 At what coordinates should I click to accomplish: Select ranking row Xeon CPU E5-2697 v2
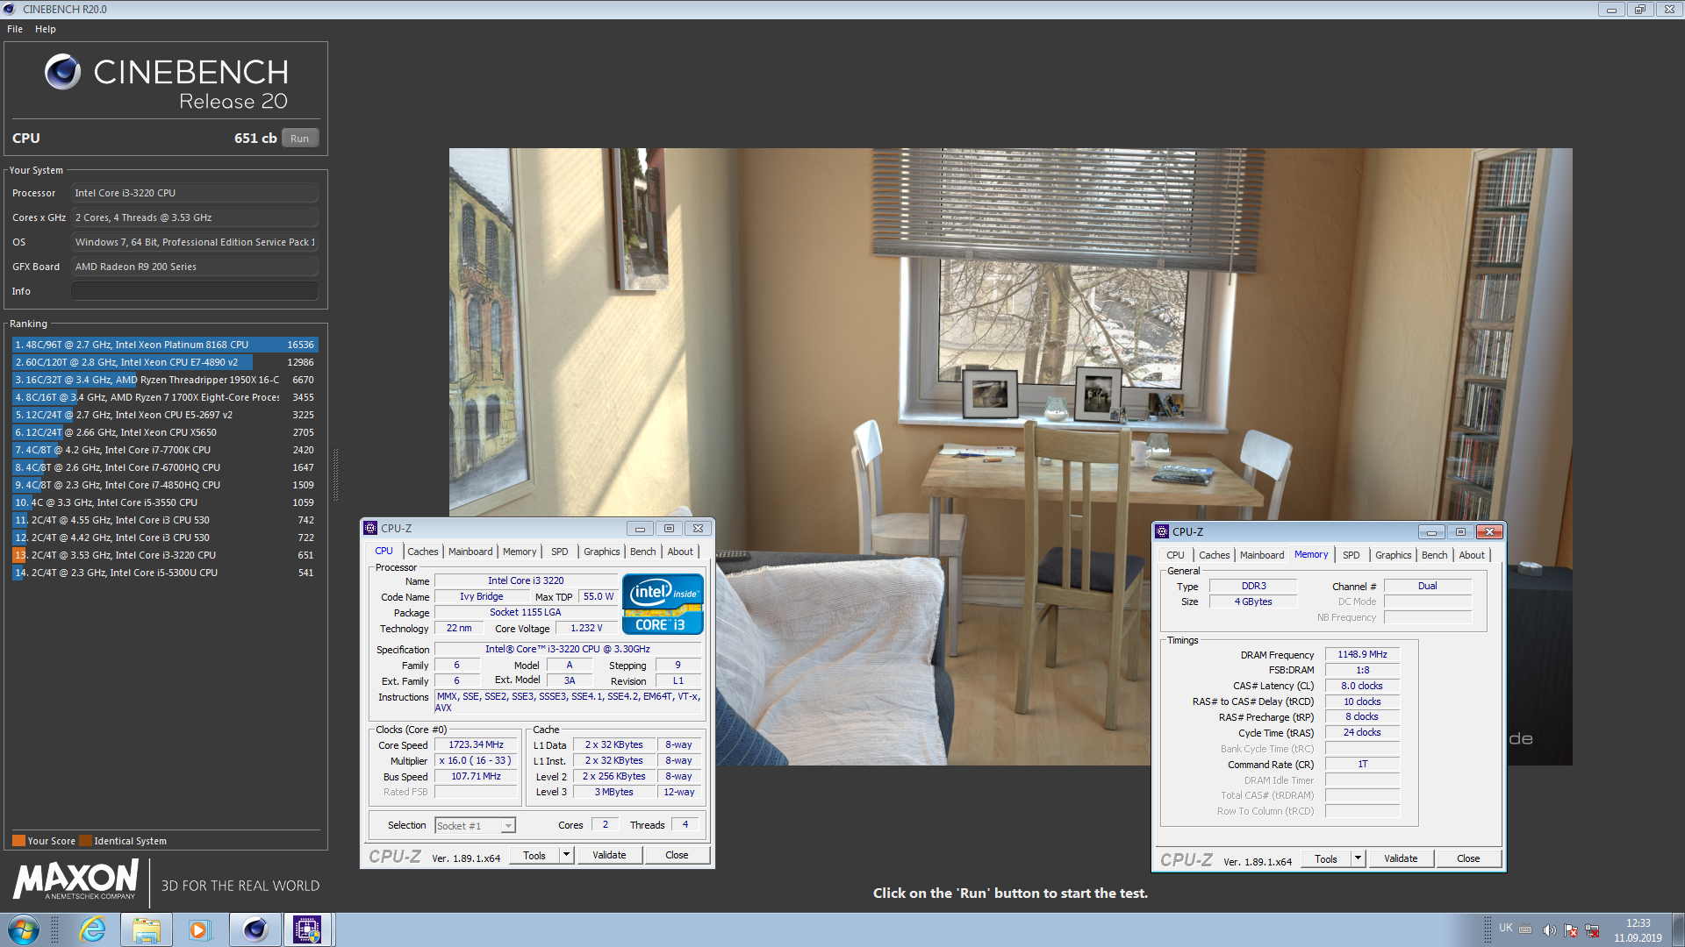coord(165,415)
